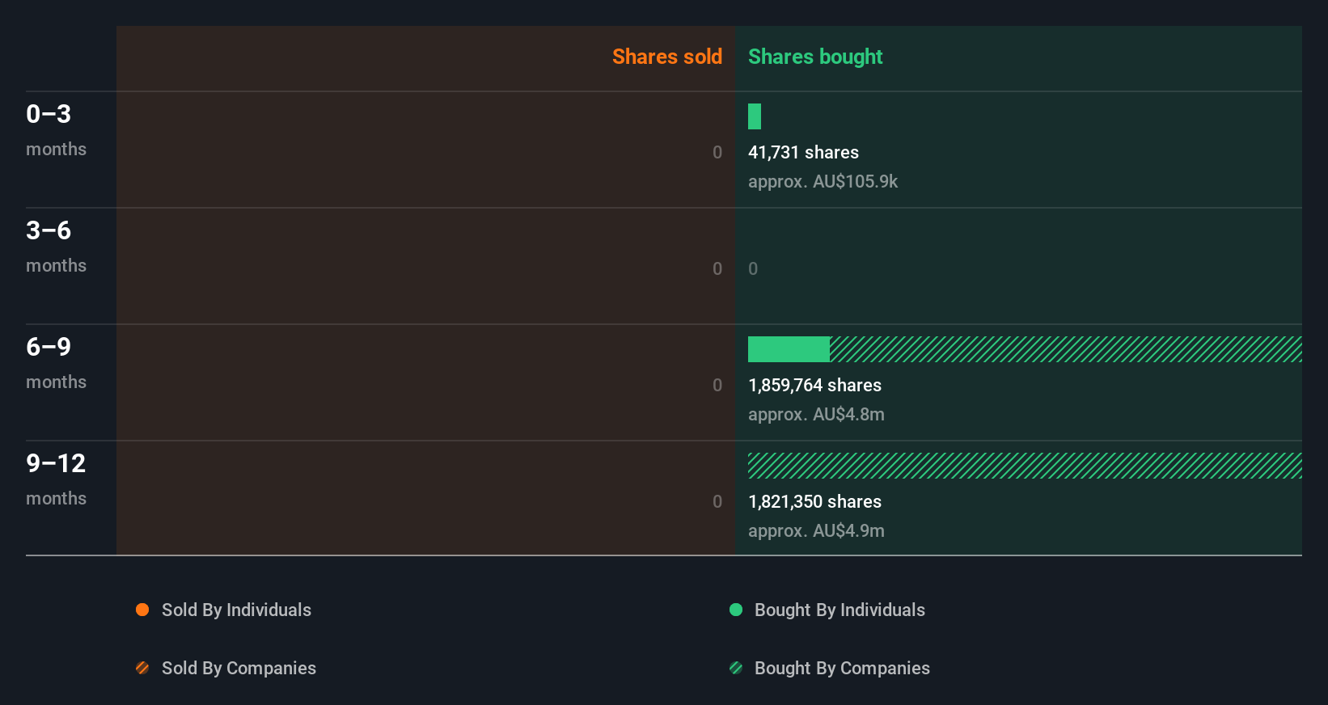The width and height of the screenshot is (1328, 705).
Task: Click the striped Sold By Companies legend icon
Action: point(142,668)
